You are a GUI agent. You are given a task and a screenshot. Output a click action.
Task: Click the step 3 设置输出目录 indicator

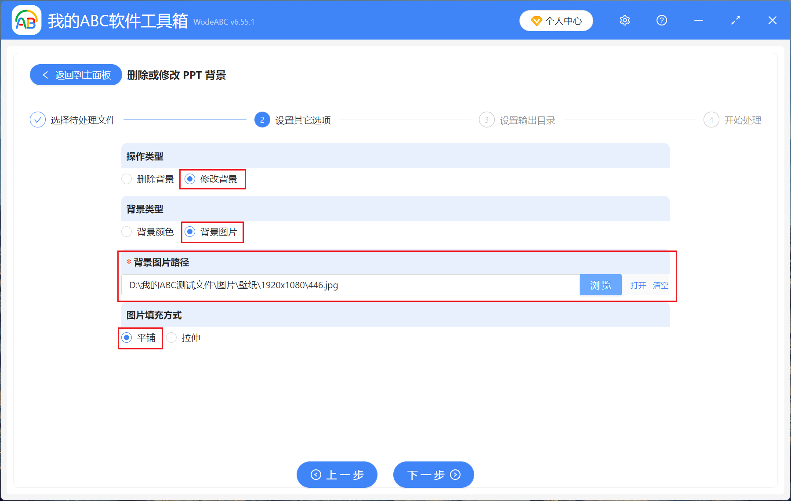coord(486,120)
